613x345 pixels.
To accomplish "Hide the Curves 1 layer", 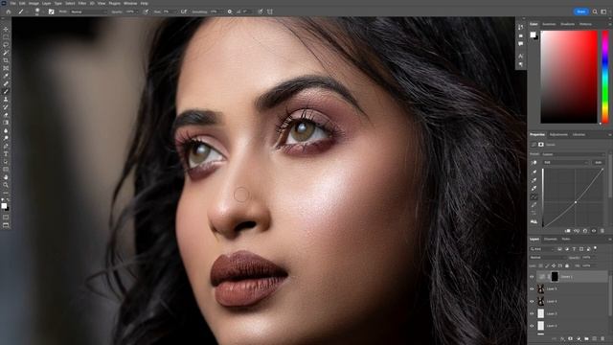I will [532, 277].
